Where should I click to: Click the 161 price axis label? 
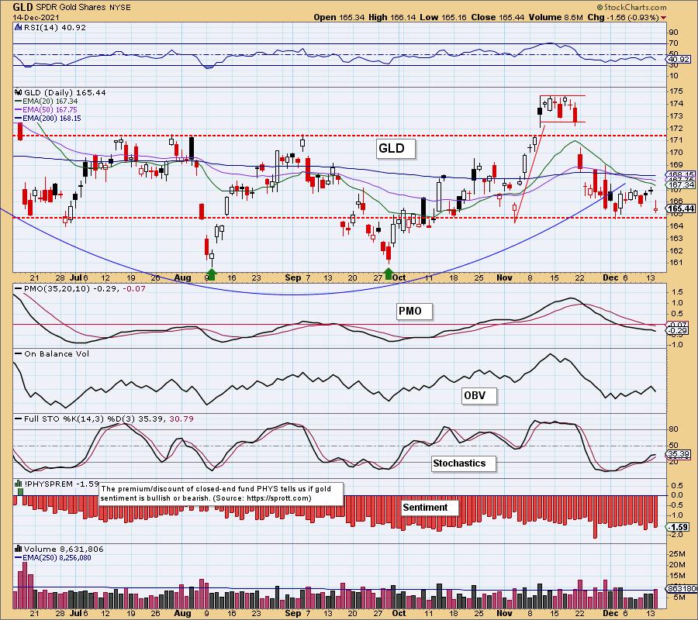click(x=676, y=263)
